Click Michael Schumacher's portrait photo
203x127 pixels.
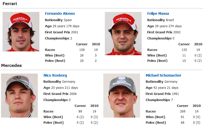(122, 95)
